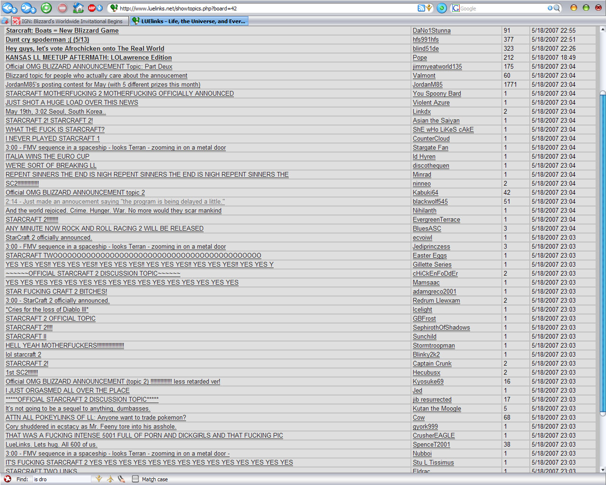The width and height of the screenshot is (606, 485).
Task: Open 'Official OMG BLIZZARD ANNOUNCEMENT Topic: Part Deux'
Action: point(89,66)
